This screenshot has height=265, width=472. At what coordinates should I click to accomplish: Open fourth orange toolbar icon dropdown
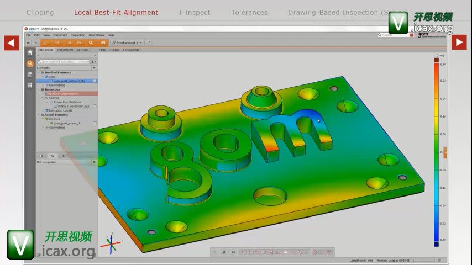click(x=80, y=43)
